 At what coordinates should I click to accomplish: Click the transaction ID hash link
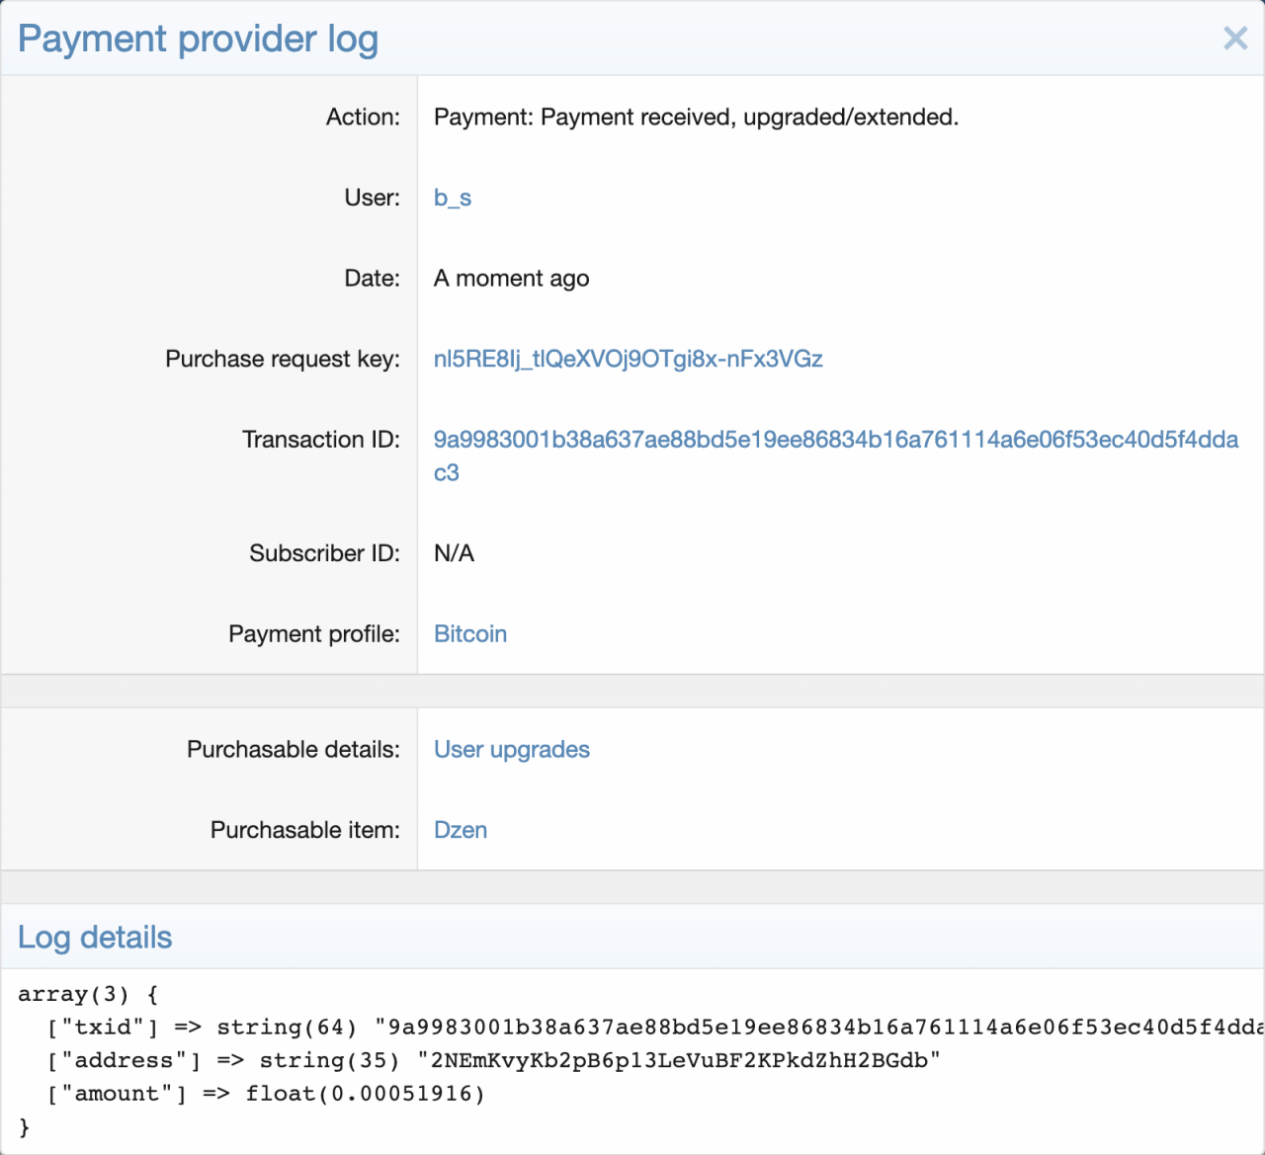pyautogui.click(x=835, y=440)
